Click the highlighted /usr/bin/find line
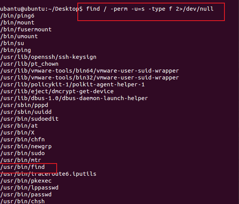 click(23, 167)
